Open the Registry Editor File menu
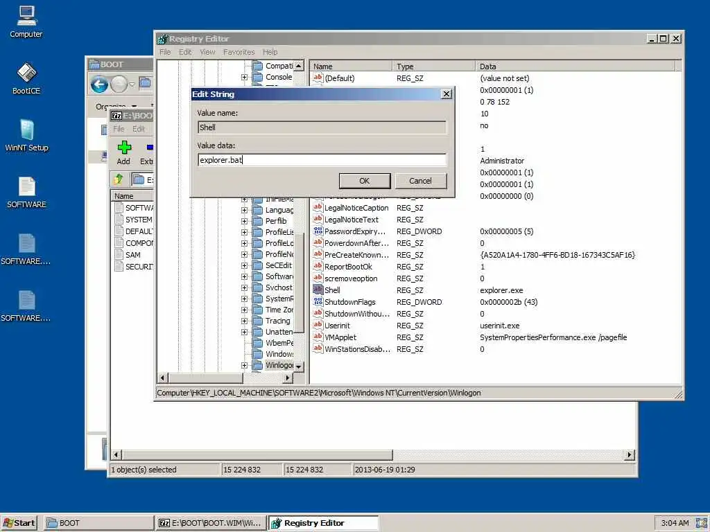 [165, 52]
